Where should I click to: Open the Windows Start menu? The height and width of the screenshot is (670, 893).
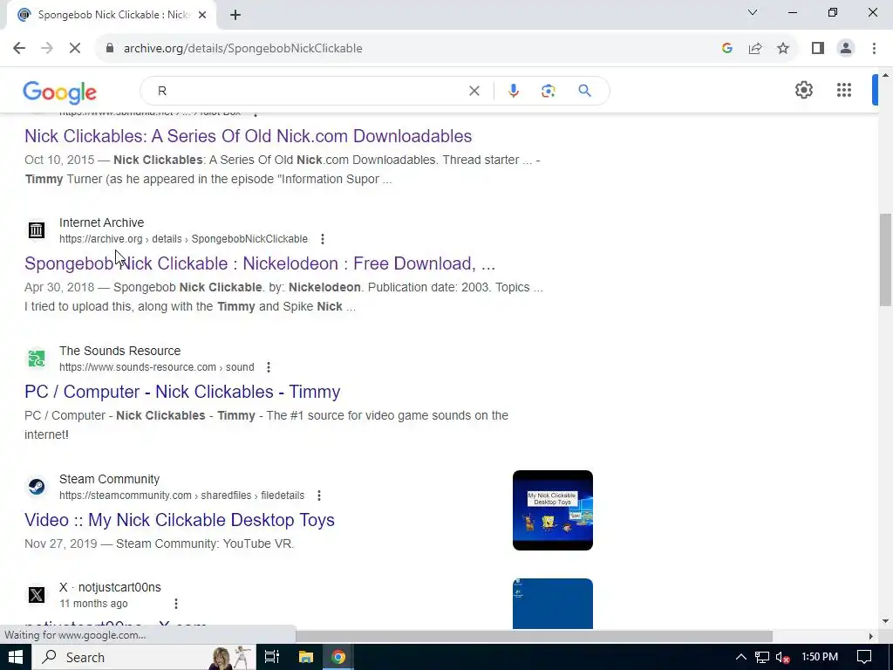tap(16, 658)
